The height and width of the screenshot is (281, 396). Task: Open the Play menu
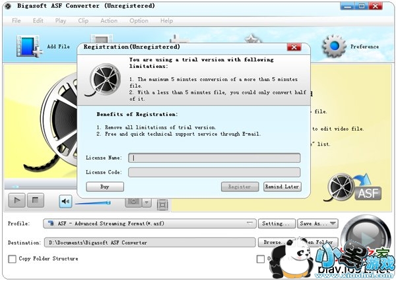pyautogui.click(x=61, y=20)
